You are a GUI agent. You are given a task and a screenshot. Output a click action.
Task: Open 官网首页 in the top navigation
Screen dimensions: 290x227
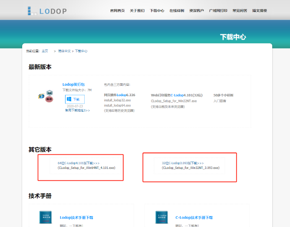pos(117,10)
